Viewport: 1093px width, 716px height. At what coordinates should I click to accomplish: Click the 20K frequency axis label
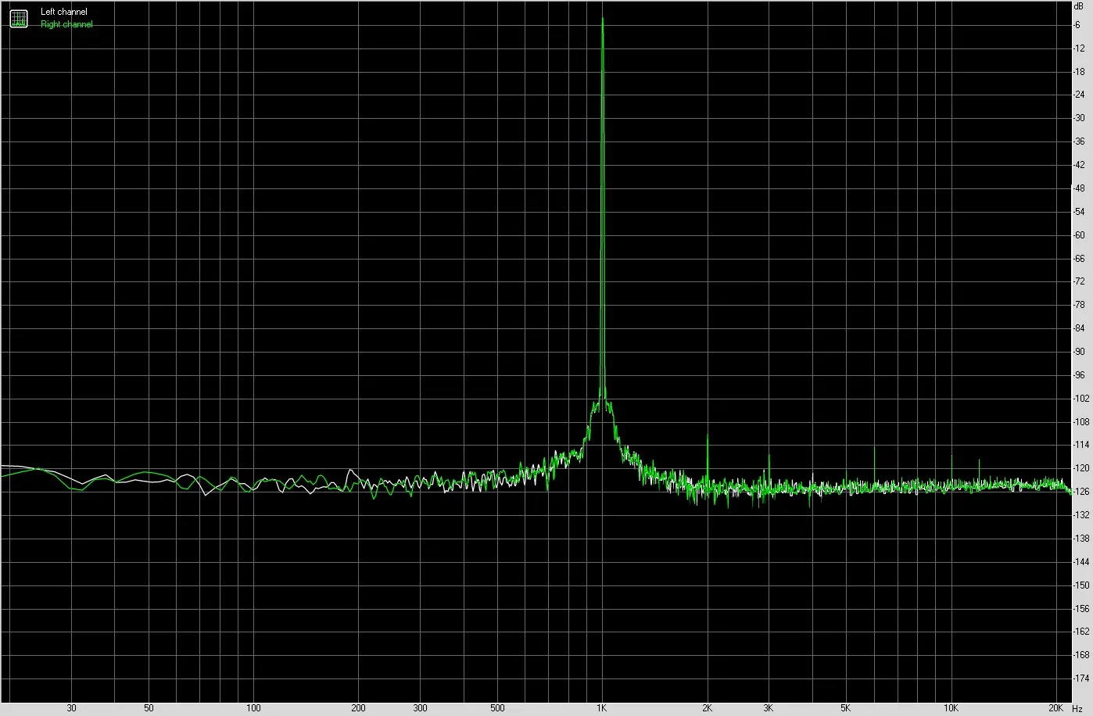pos(1055,708)
